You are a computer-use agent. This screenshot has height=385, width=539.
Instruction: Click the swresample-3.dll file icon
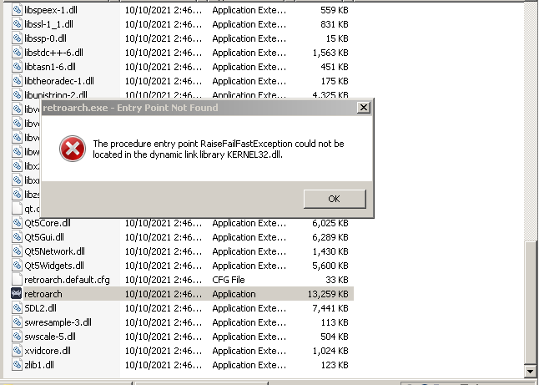tap(17, 322)
